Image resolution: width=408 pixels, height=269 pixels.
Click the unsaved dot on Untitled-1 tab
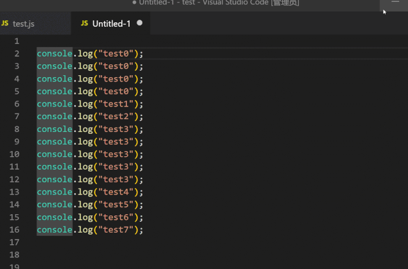click(x=139, y=23)
